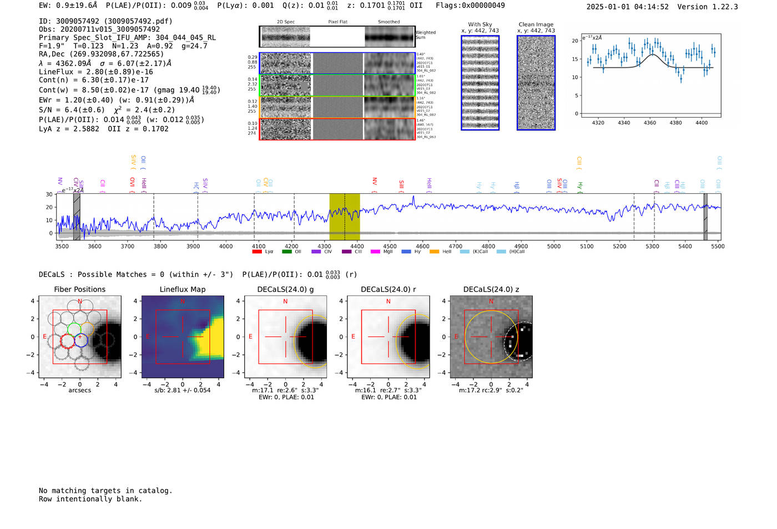Open the Gaussian emission line fit plot
Image resolution: width=777 pixels, height=529 pixels.
pos(650,75)
